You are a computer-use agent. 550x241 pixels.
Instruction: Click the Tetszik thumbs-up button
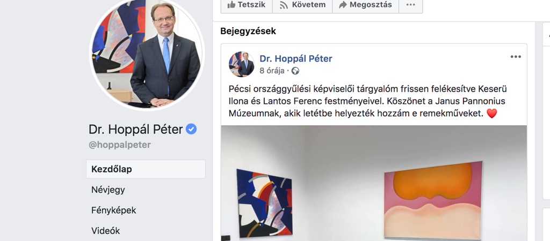click(246, 5)
